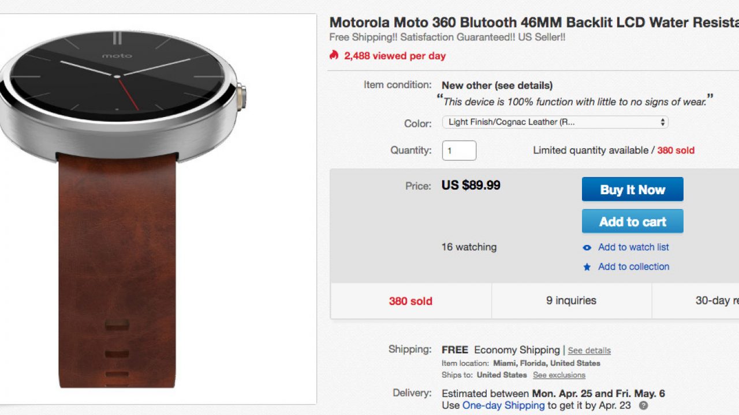Open the Color dropdown selector

pyautogui.click(x=555, y=122)
